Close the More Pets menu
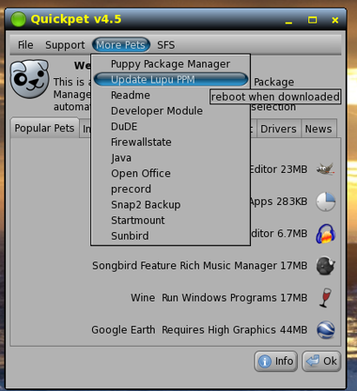The width and height of the screenshot is (357, 391). tap(121, 45)
